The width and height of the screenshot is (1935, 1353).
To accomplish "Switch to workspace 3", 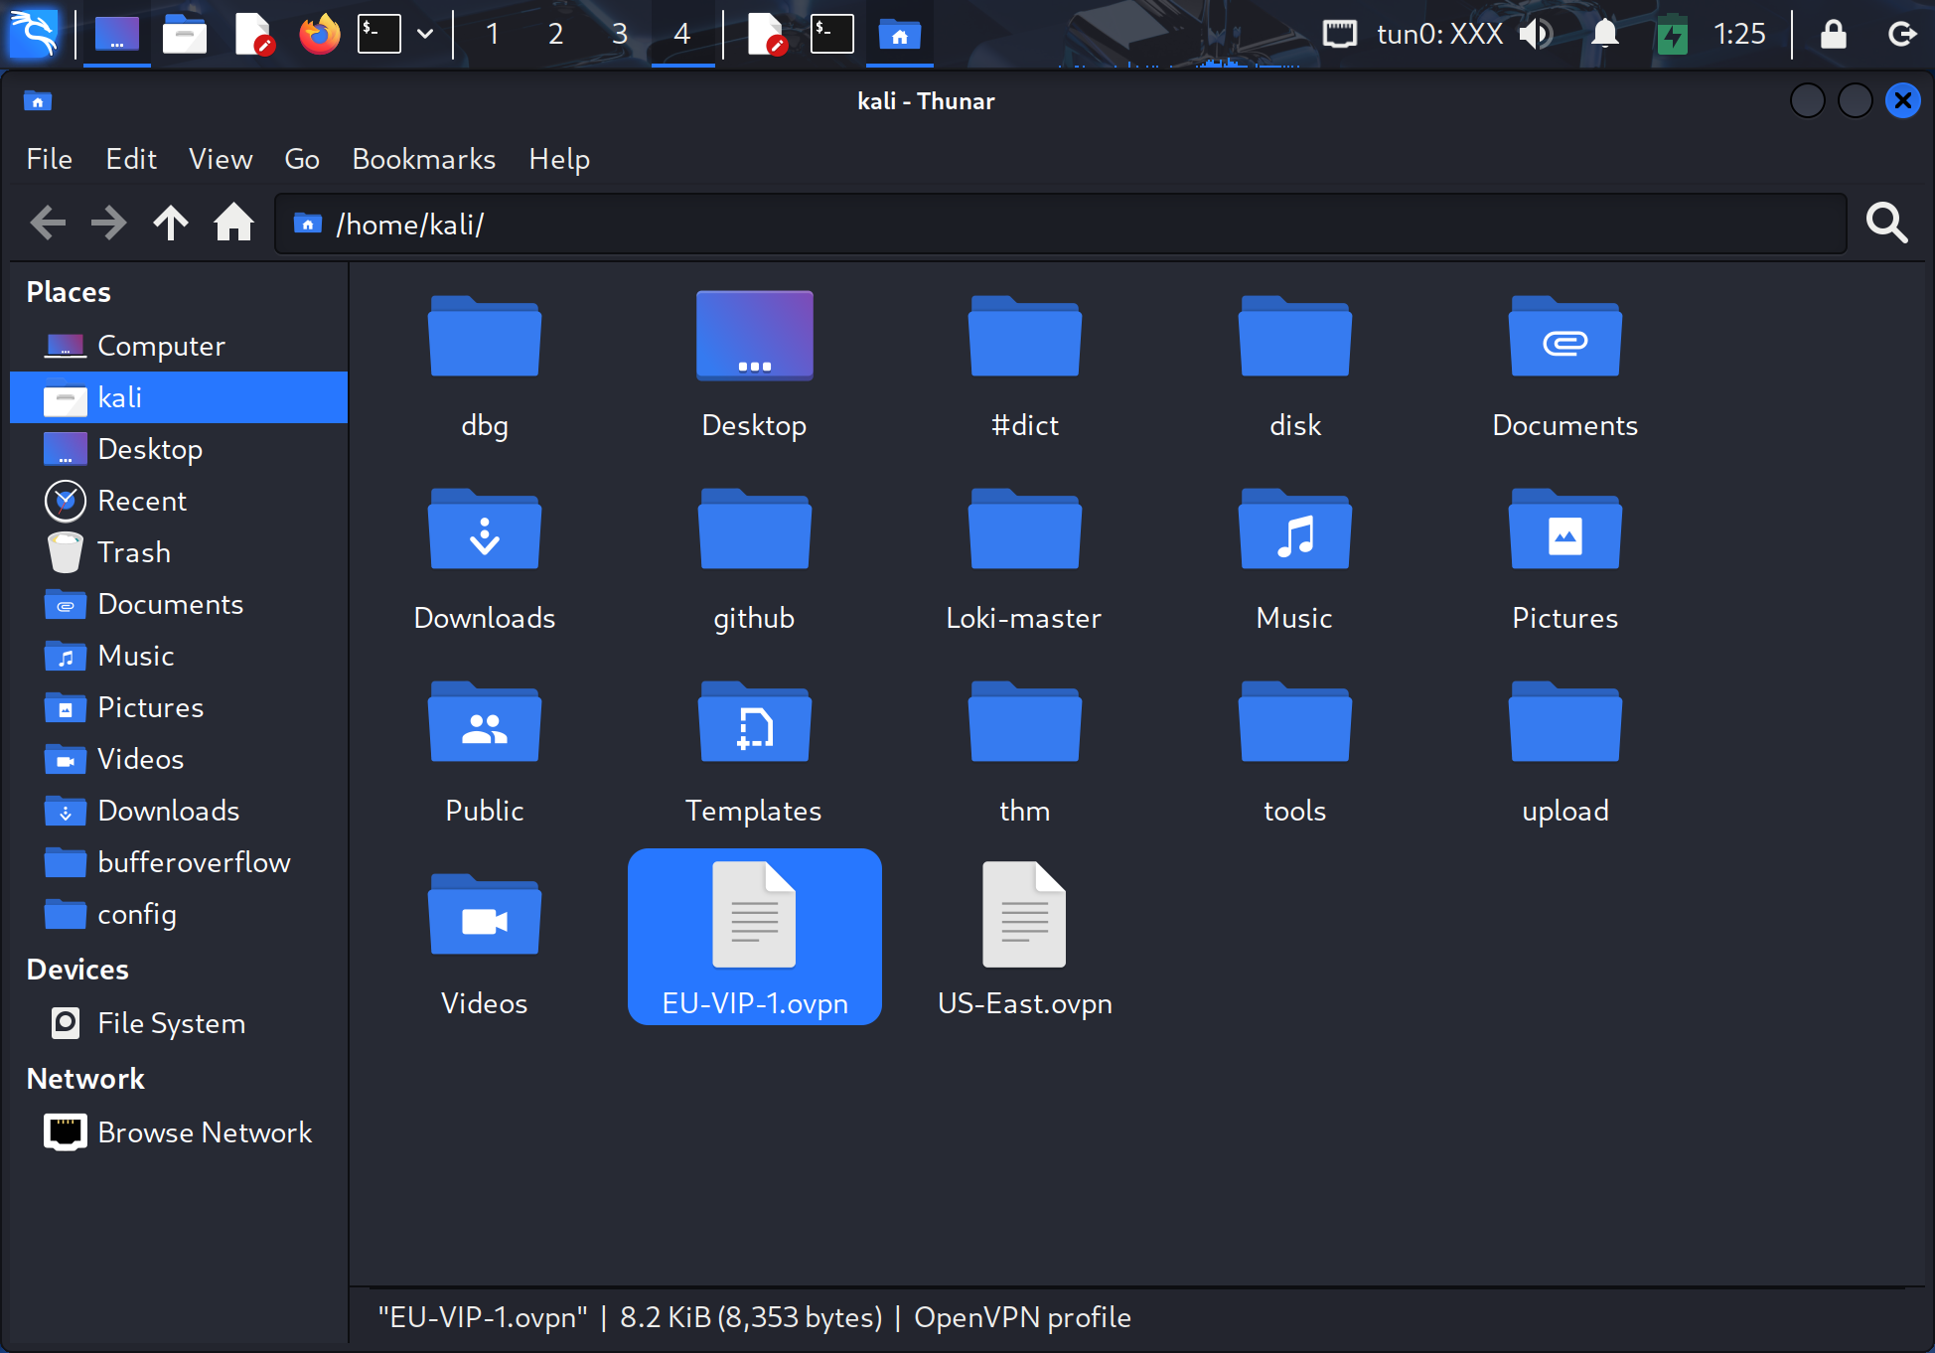I will point(619,35).
